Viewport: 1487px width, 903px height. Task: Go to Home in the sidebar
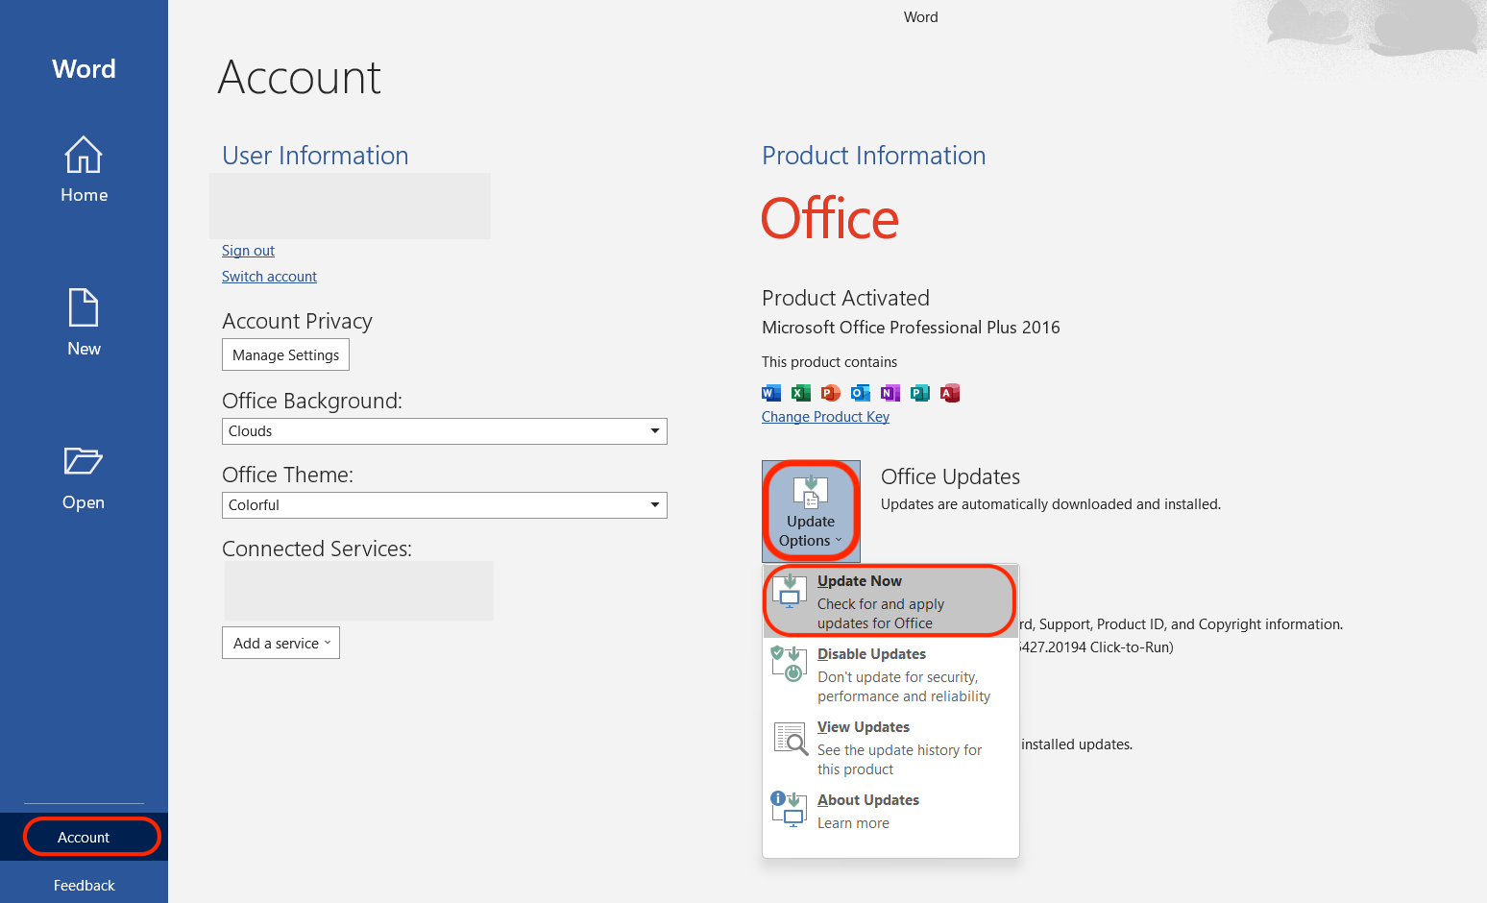[84, 170]
